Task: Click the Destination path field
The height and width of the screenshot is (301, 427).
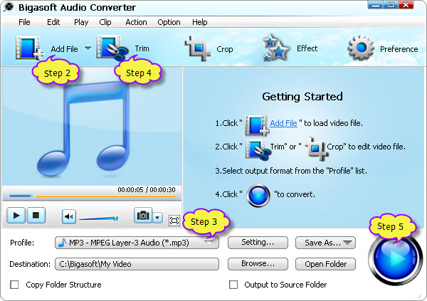Action: (137, 264)
